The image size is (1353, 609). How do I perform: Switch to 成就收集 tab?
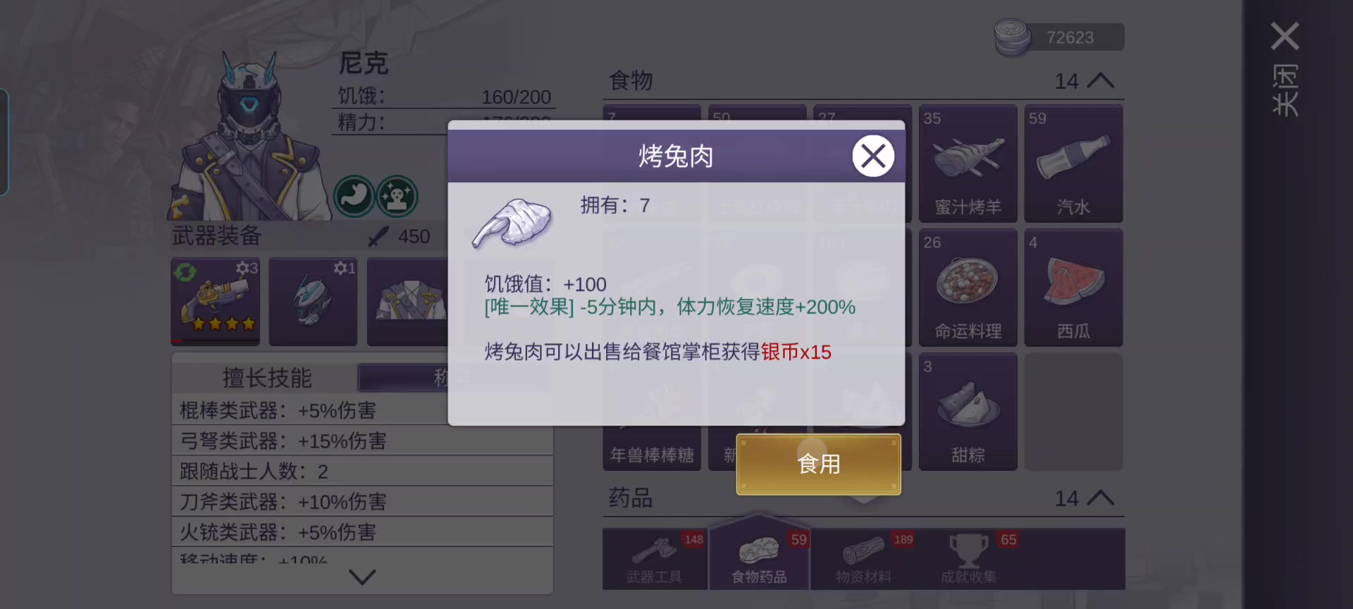pos(969,560)
